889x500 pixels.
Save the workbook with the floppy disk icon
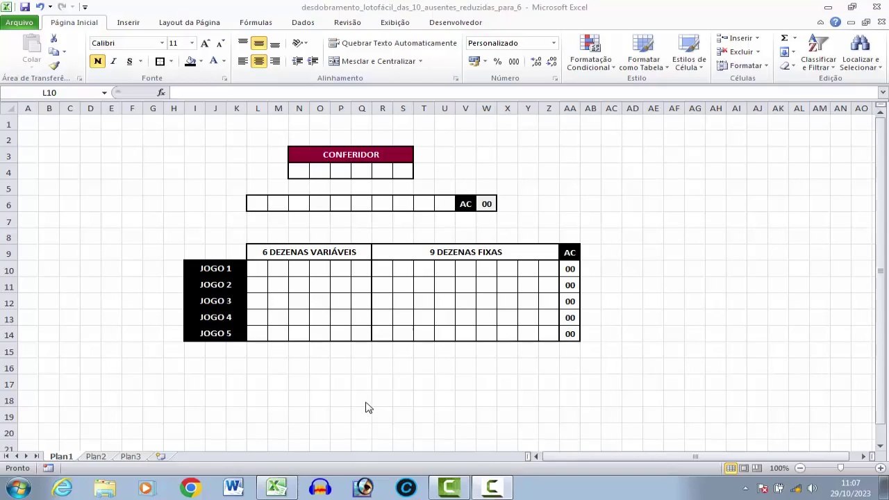[25, 7]
